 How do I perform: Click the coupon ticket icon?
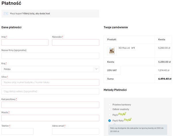point(6,14)
